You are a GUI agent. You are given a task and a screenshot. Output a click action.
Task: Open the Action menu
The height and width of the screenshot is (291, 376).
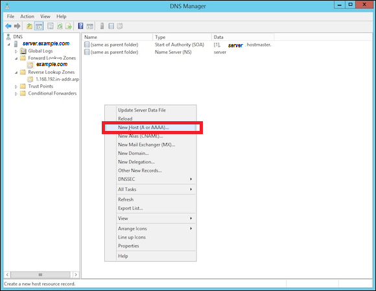[x=27, y=16]
